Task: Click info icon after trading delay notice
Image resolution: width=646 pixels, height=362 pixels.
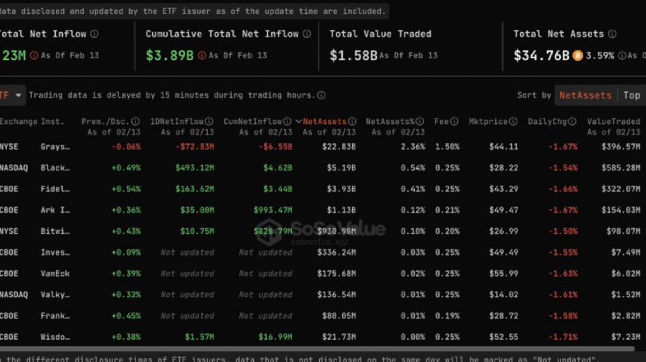Action: click(x=321, y=95)
